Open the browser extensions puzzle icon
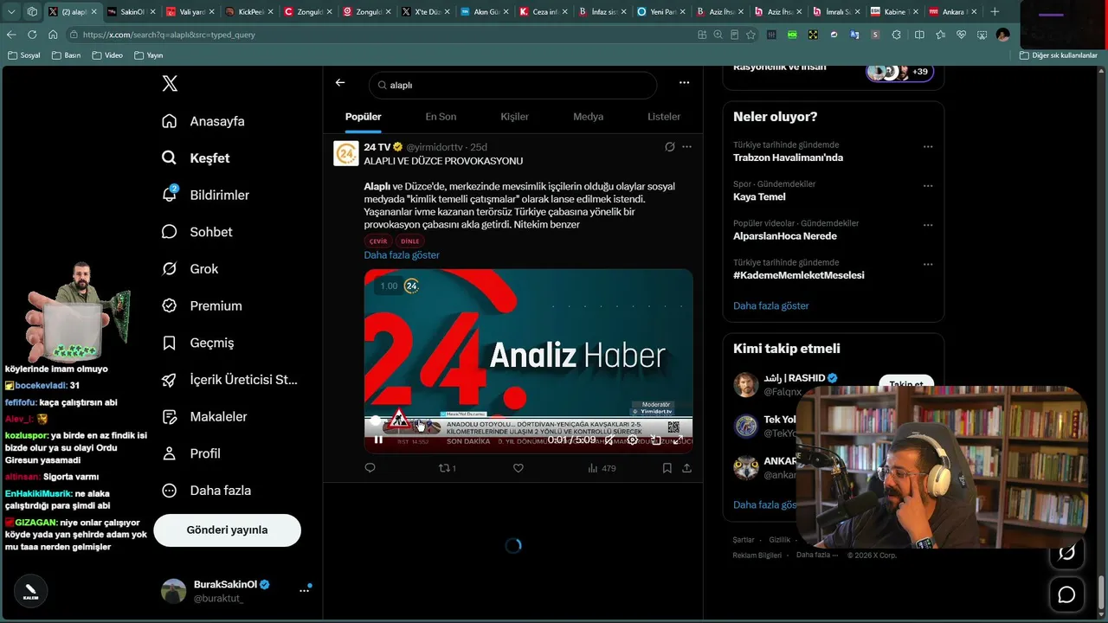The width and height of the screenshot is (1108, 623). [x=896, y=35]
